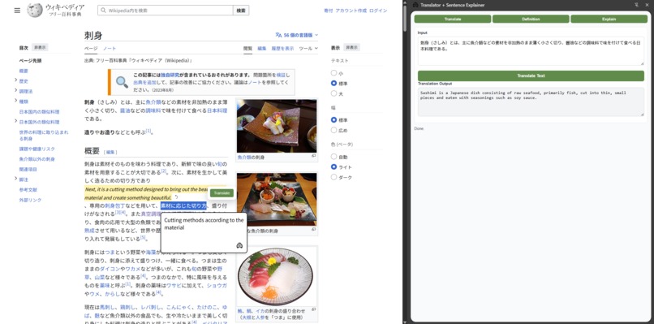This screenshot has height=324, width=654.
Task: Expand the 歴史 section in the contents
Action: pyautogui.click(x=16, y=80)
